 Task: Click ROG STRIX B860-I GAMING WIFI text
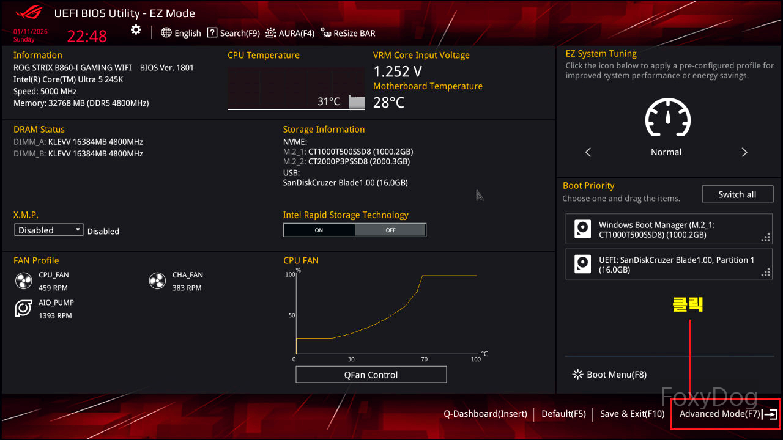pyautogui.click(x=72, y=68)
